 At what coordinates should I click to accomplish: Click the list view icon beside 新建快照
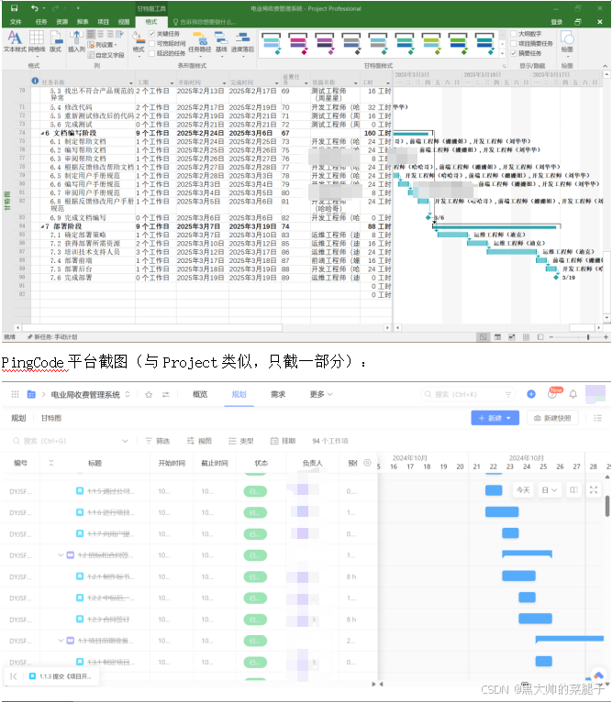click(597, 418)
